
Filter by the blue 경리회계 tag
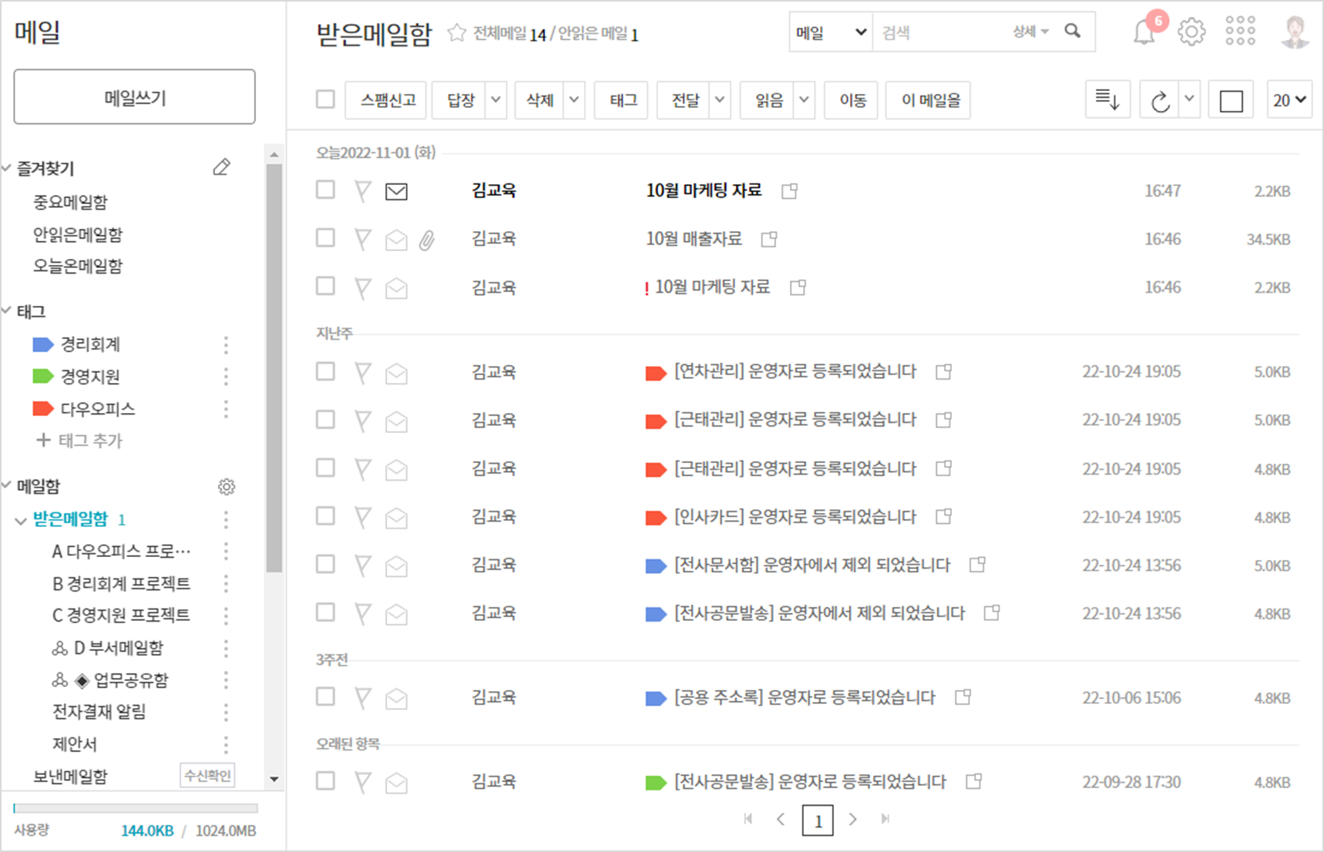pyautogui.click(x=76, y=344)
